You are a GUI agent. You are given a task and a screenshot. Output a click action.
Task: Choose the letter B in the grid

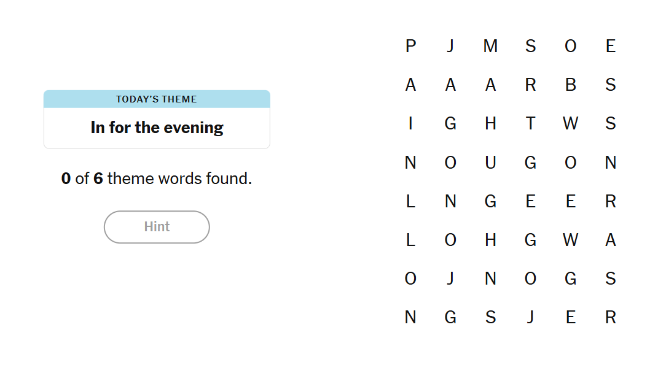[570, 85]
